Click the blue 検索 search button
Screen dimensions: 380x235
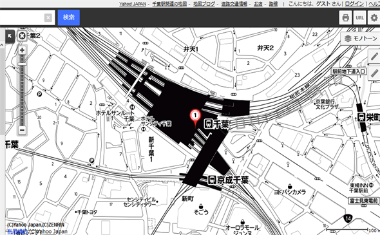coord(69,17)
